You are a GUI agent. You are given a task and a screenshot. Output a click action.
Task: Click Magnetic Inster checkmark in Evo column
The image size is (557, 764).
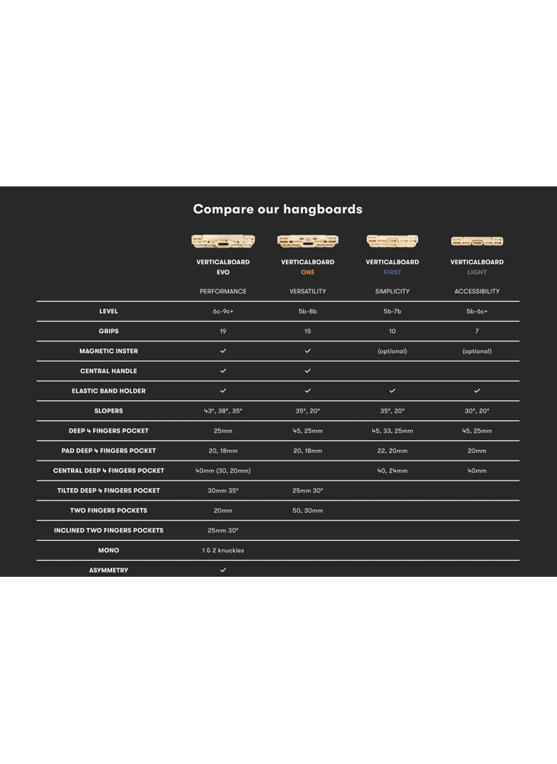[x=223, y=351]
